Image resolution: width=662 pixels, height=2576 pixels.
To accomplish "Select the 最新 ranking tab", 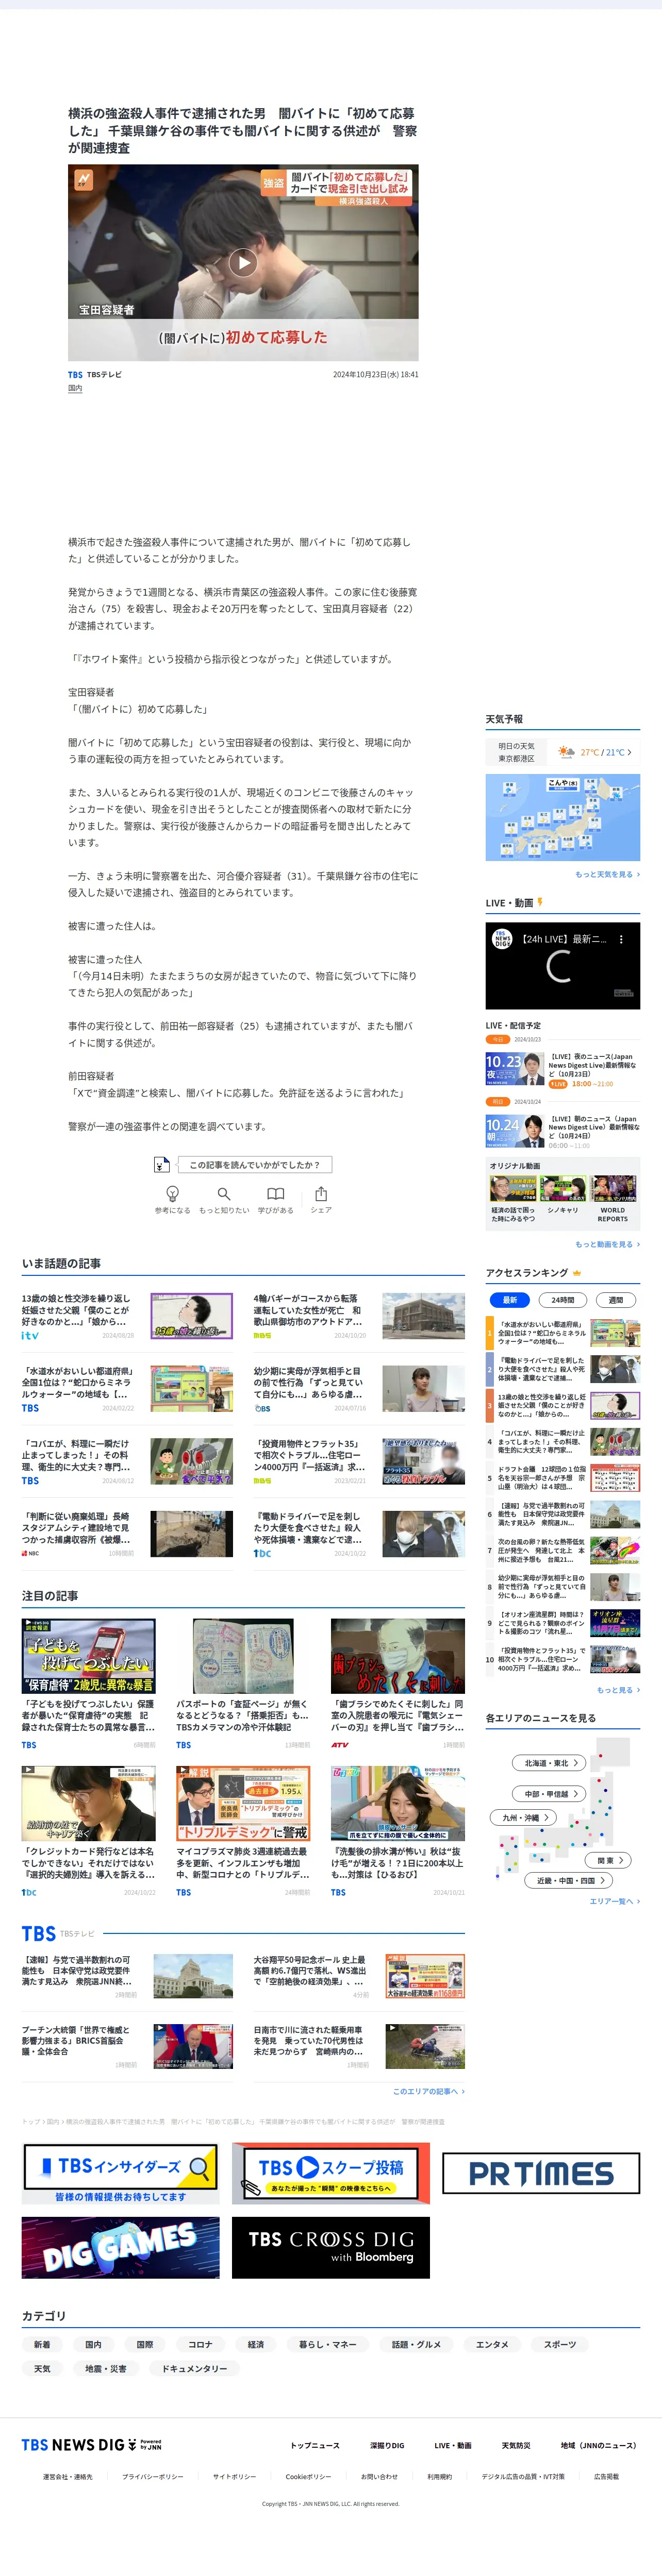I will tap(509, 1300).
